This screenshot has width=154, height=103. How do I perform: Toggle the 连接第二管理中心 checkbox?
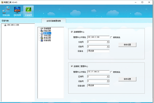click(x=72, y=66)
